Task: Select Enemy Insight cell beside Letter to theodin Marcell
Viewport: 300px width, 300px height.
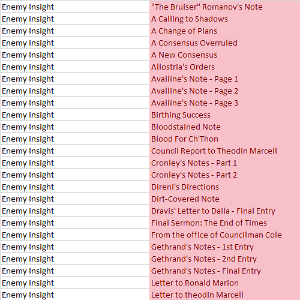Action: coord(75,295)
